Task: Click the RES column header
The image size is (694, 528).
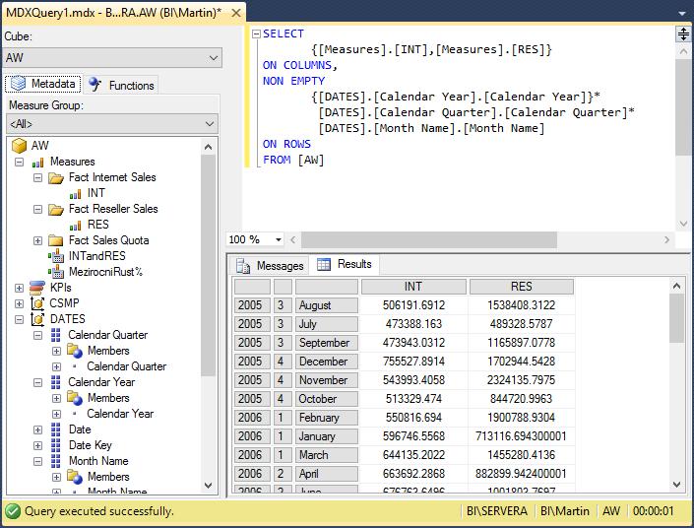Action: 522,287
